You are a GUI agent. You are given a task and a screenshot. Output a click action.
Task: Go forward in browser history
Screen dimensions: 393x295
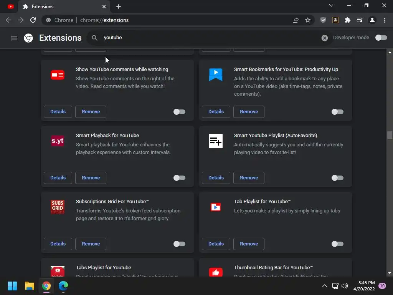(x=21, y=20)
